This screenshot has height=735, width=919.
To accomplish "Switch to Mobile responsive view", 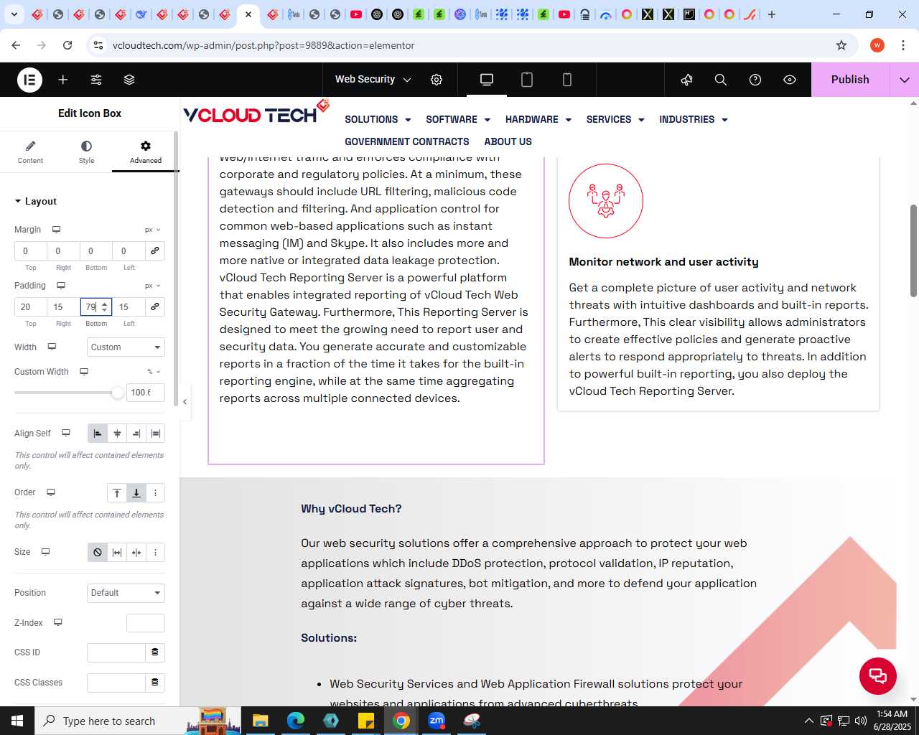I will click(567, 80).
